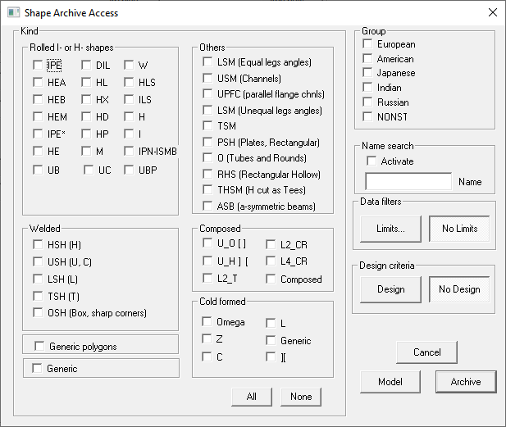Check ASB (a-symmetric beams)

[x=207, y=206]
